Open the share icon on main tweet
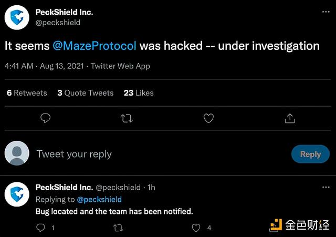336x237 pixels. [x=290, y=118]
